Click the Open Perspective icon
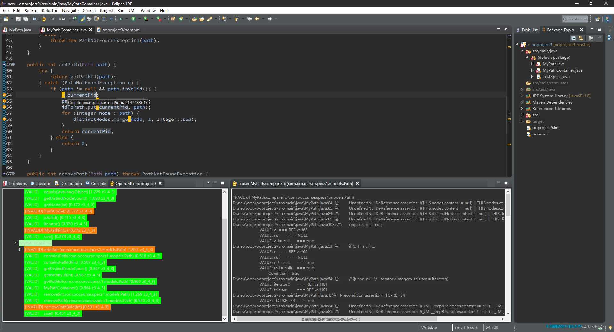Screen dimensions: 614x332 [597, 19]
